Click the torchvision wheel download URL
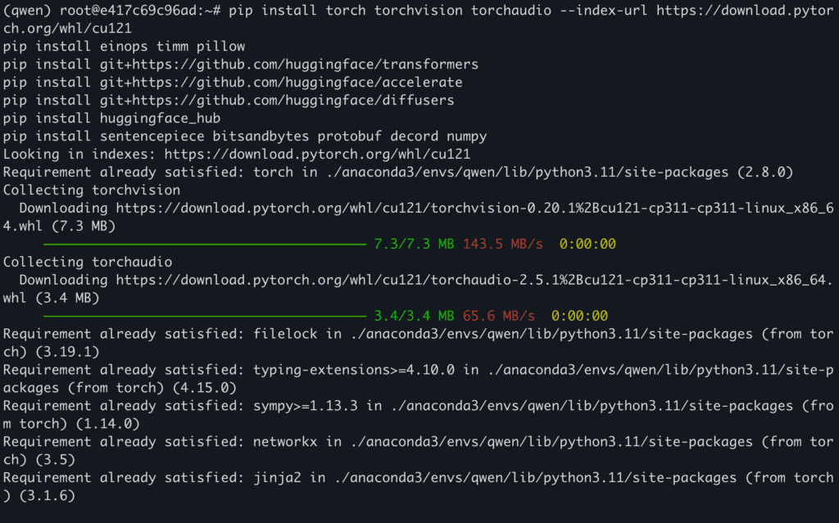The image size is (839, 523). click(474, 208)
